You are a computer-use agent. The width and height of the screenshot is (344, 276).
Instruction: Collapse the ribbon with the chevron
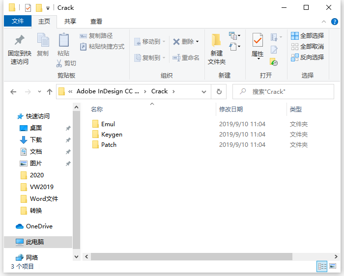(x=323, y=22)
